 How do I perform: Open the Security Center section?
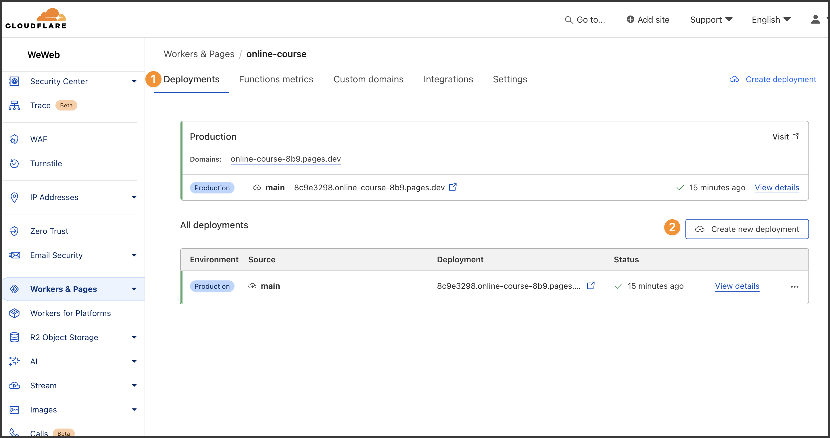pyautogui.click(x=59, y=81)
